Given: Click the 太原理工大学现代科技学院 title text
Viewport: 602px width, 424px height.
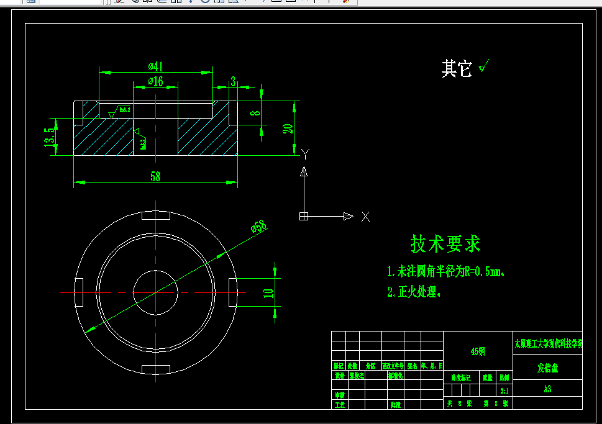Looking at the screenshot, I should (x=548, y=343).
